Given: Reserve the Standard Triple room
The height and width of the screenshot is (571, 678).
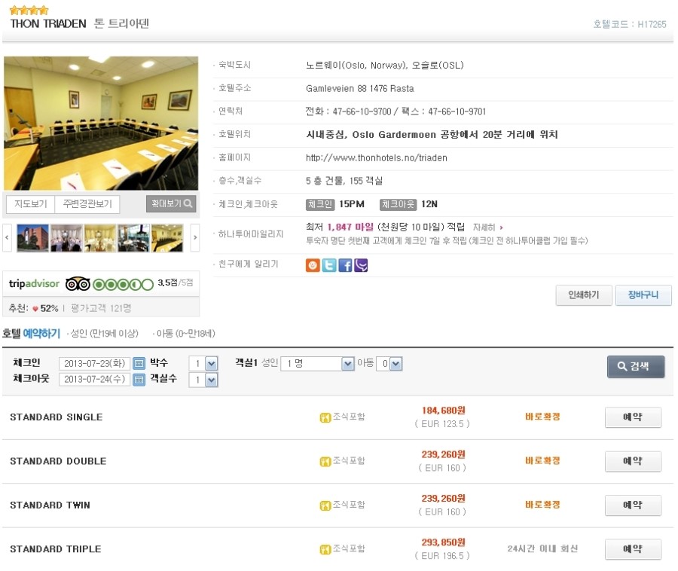Looking at the screenshot, I should pyautogui.click(x=633, y=549).
